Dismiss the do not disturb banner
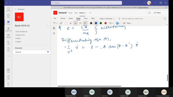Image resolution: width=173 pixels, height=97 pixels. point(166,8)
